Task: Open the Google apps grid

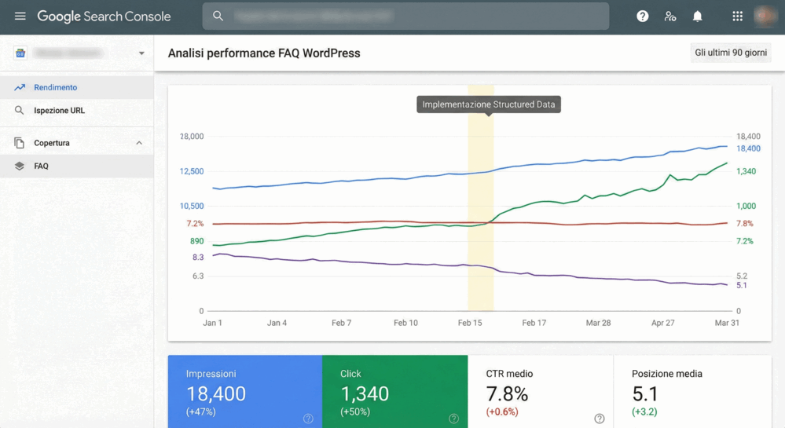Action: point(737,16)
